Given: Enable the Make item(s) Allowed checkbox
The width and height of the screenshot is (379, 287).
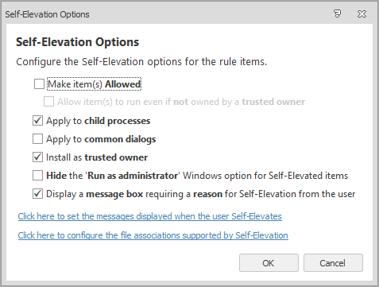Looking at the screenshot, I should (39, 84).
